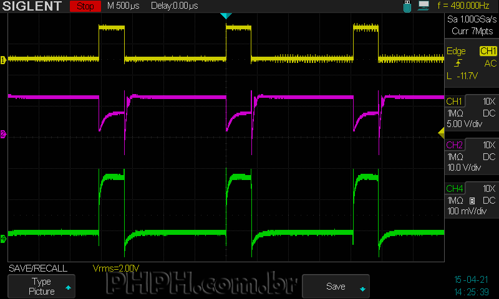
Task: Click the 1MΩ impedance label for CH1
Action: 455,113
